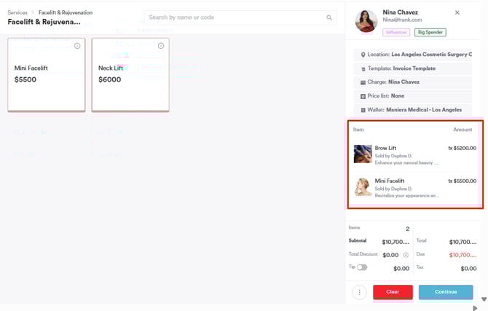Open the three-dot more options button
Image resolution: width=488 pixels, height=311 pixels.
(359, 292)
